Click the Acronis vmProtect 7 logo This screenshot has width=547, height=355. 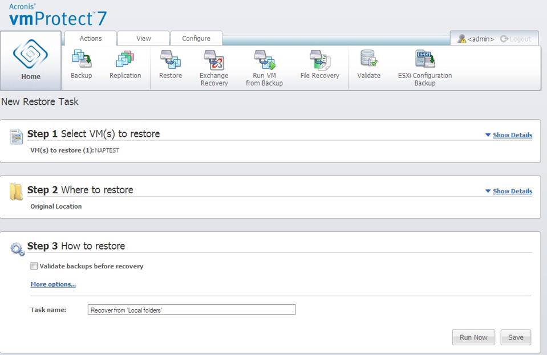(58, 15)
